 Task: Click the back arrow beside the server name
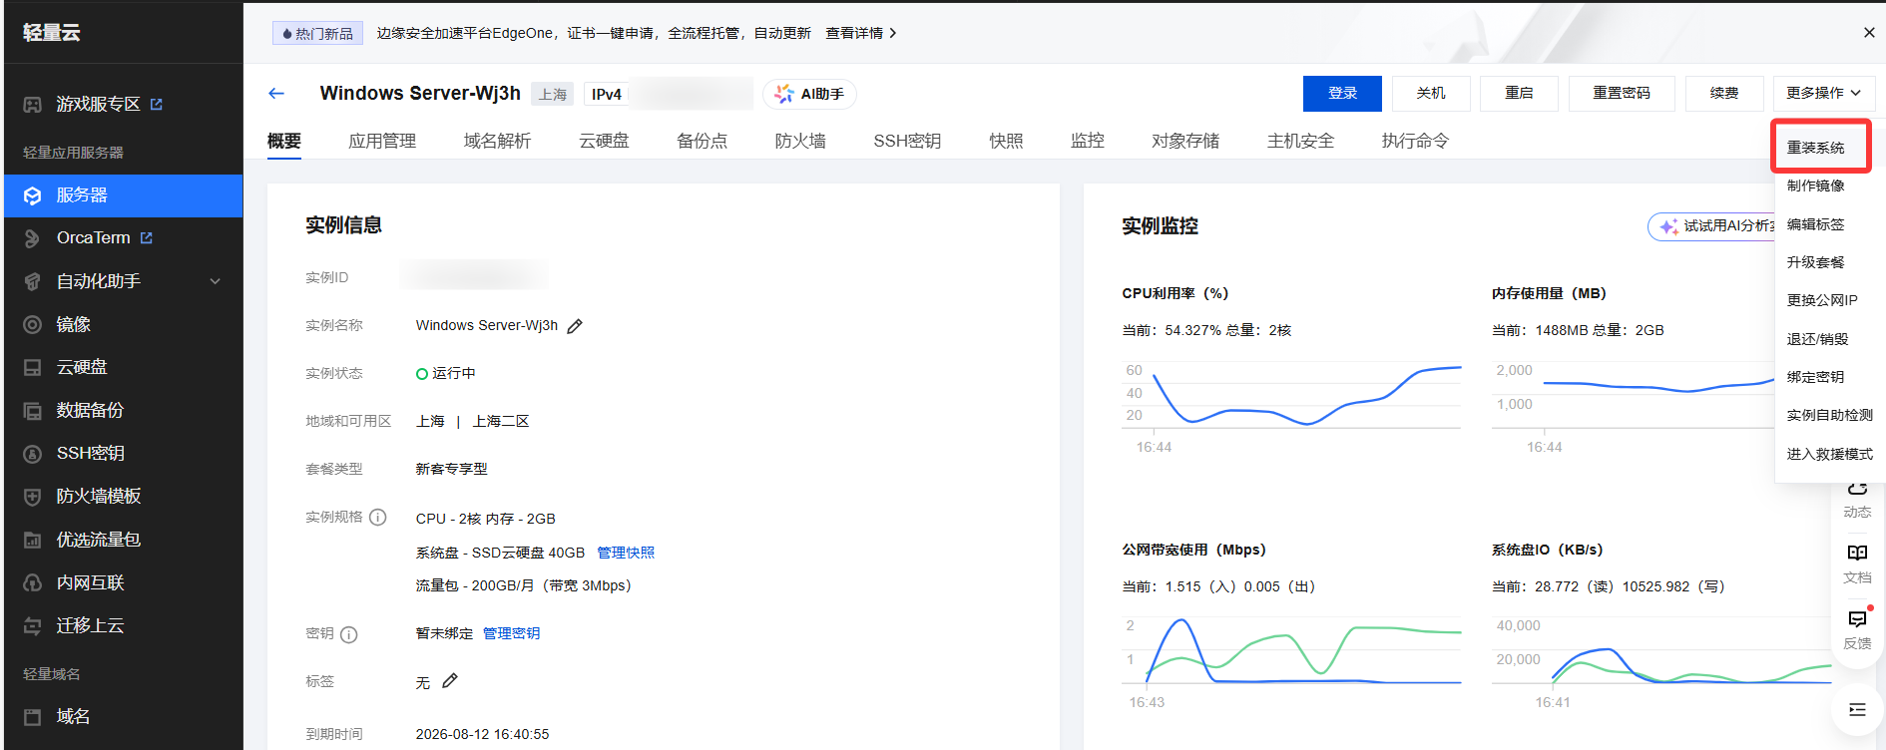click(x=276, y=94)
